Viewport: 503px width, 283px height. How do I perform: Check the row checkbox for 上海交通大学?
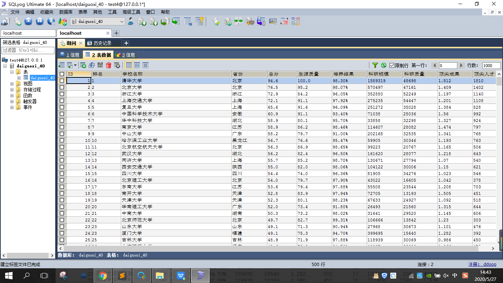point(62,101)
